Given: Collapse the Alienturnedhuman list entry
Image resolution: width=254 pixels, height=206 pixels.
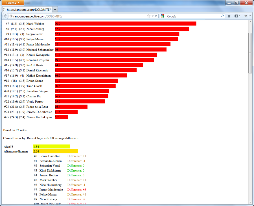Looking at the screenshot, I should (x=16, y=152).
